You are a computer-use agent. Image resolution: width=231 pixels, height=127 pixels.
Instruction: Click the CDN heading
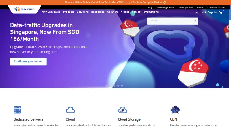pos(174,119)
